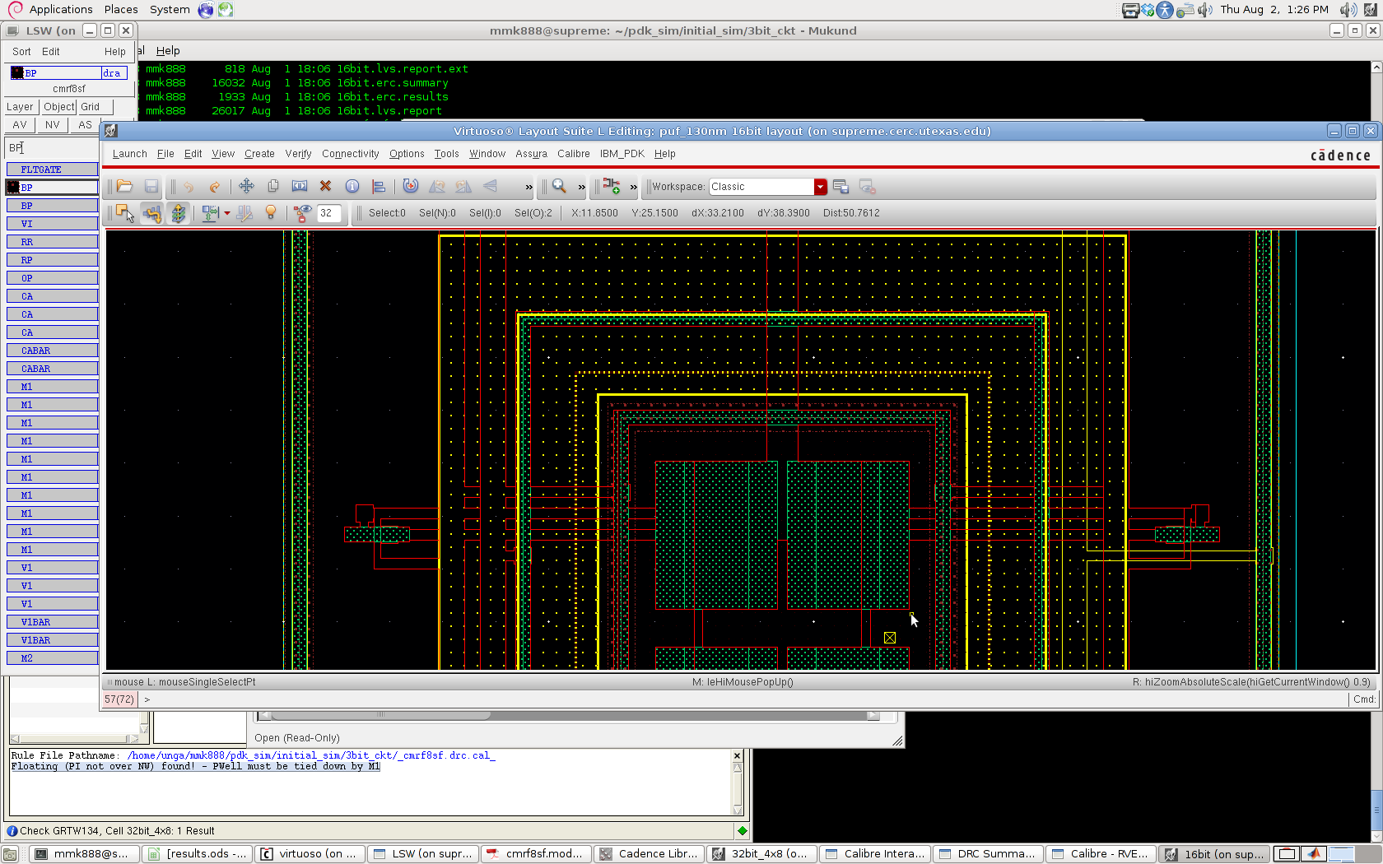This screenshot has width=1383, height=864.
Task: Open the constraint tool dropdown arrow
Action: 227,214
